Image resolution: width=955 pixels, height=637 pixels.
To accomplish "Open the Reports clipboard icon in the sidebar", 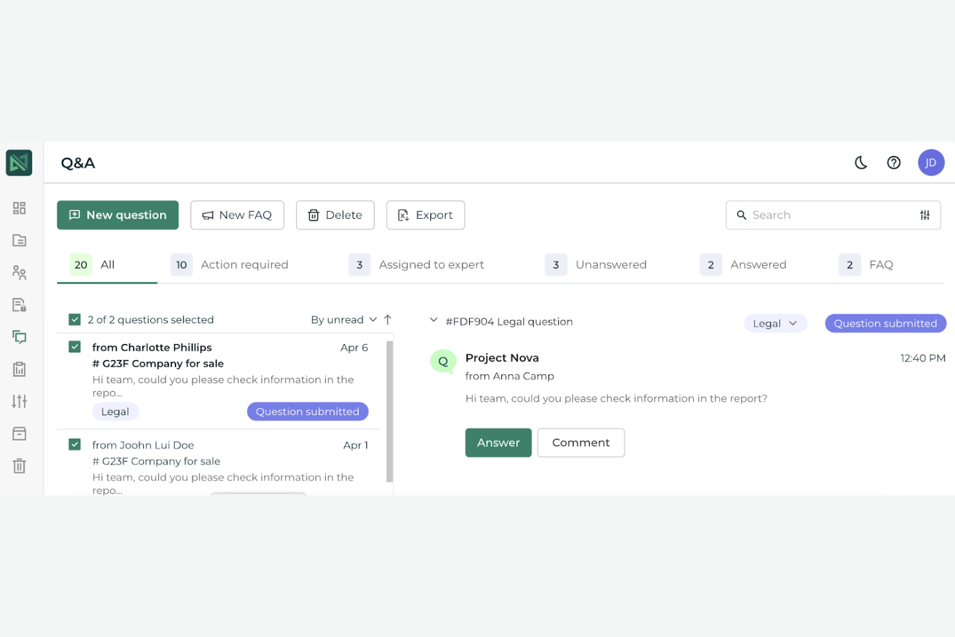I will coord(19,369).
